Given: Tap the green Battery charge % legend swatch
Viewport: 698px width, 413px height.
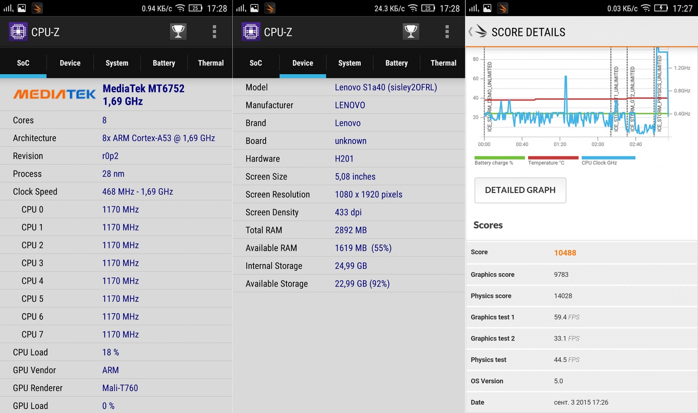Looking at the screenshot, I should [500, 158].
